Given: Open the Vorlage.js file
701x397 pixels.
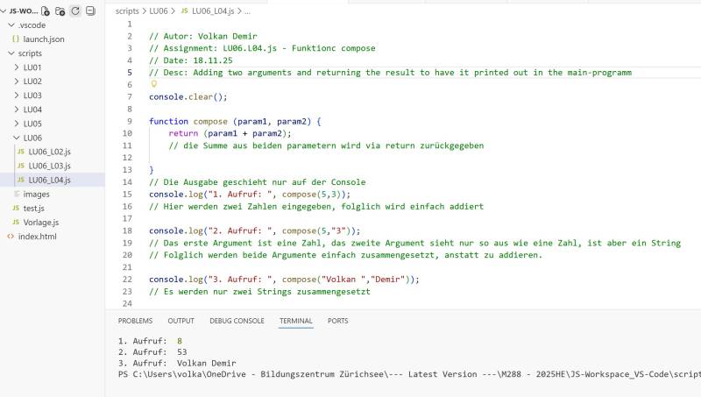Looking at the screenshot, I should coord(40,223).
